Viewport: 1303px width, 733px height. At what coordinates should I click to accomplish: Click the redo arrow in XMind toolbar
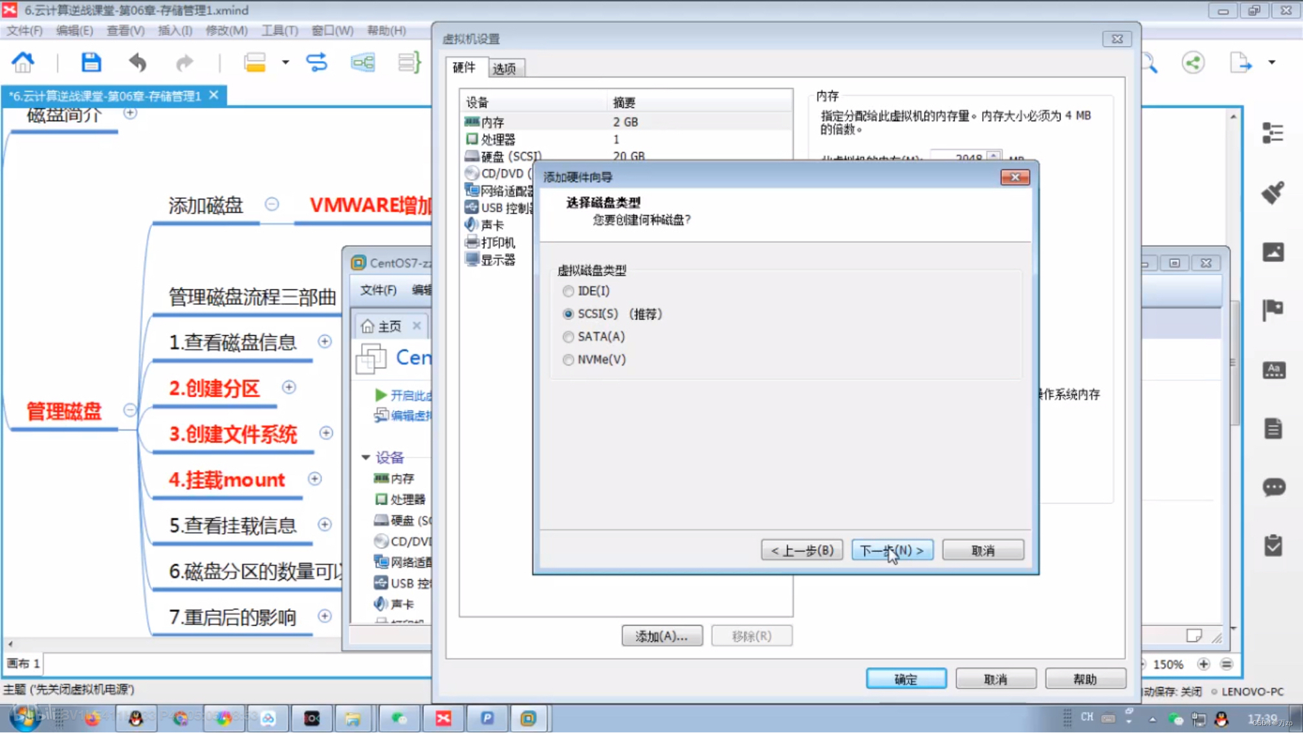[184, 62]
